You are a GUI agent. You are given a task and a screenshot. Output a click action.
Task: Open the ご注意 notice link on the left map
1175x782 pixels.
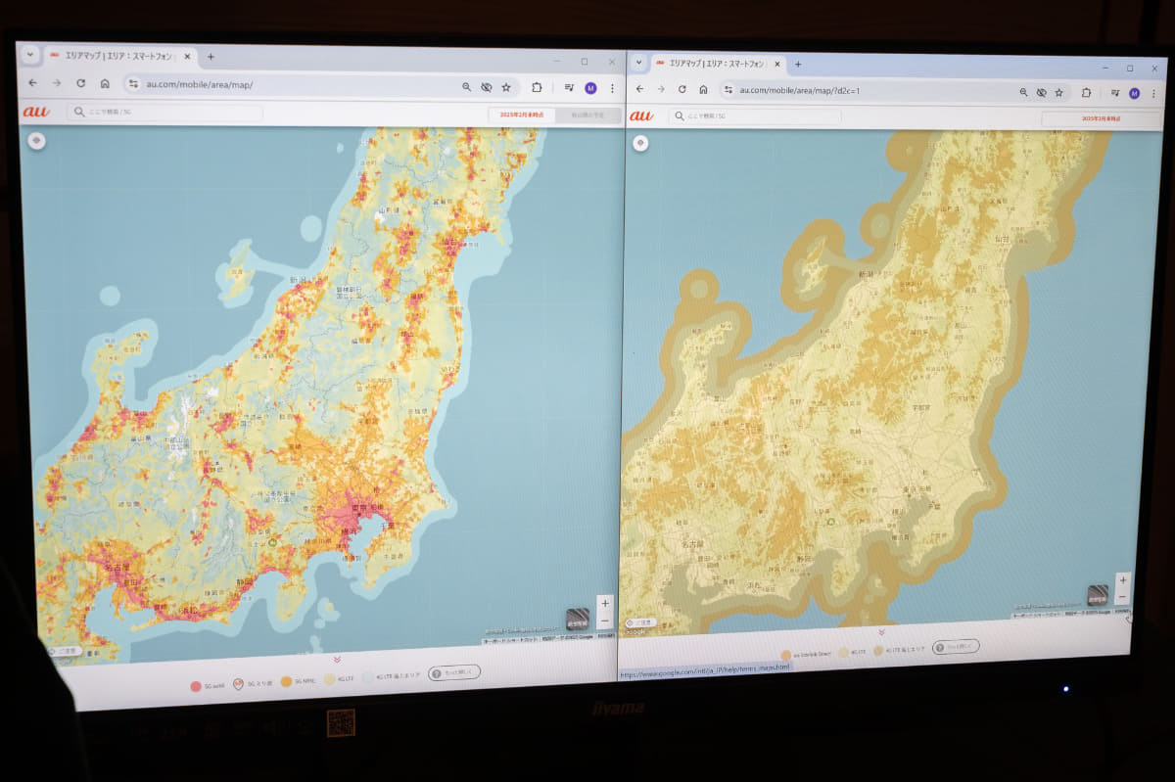point(65,651)
